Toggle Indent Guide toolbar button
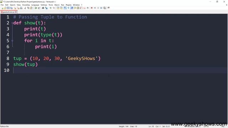The height and width of the screenshot is (128, 228). (72, 8)
